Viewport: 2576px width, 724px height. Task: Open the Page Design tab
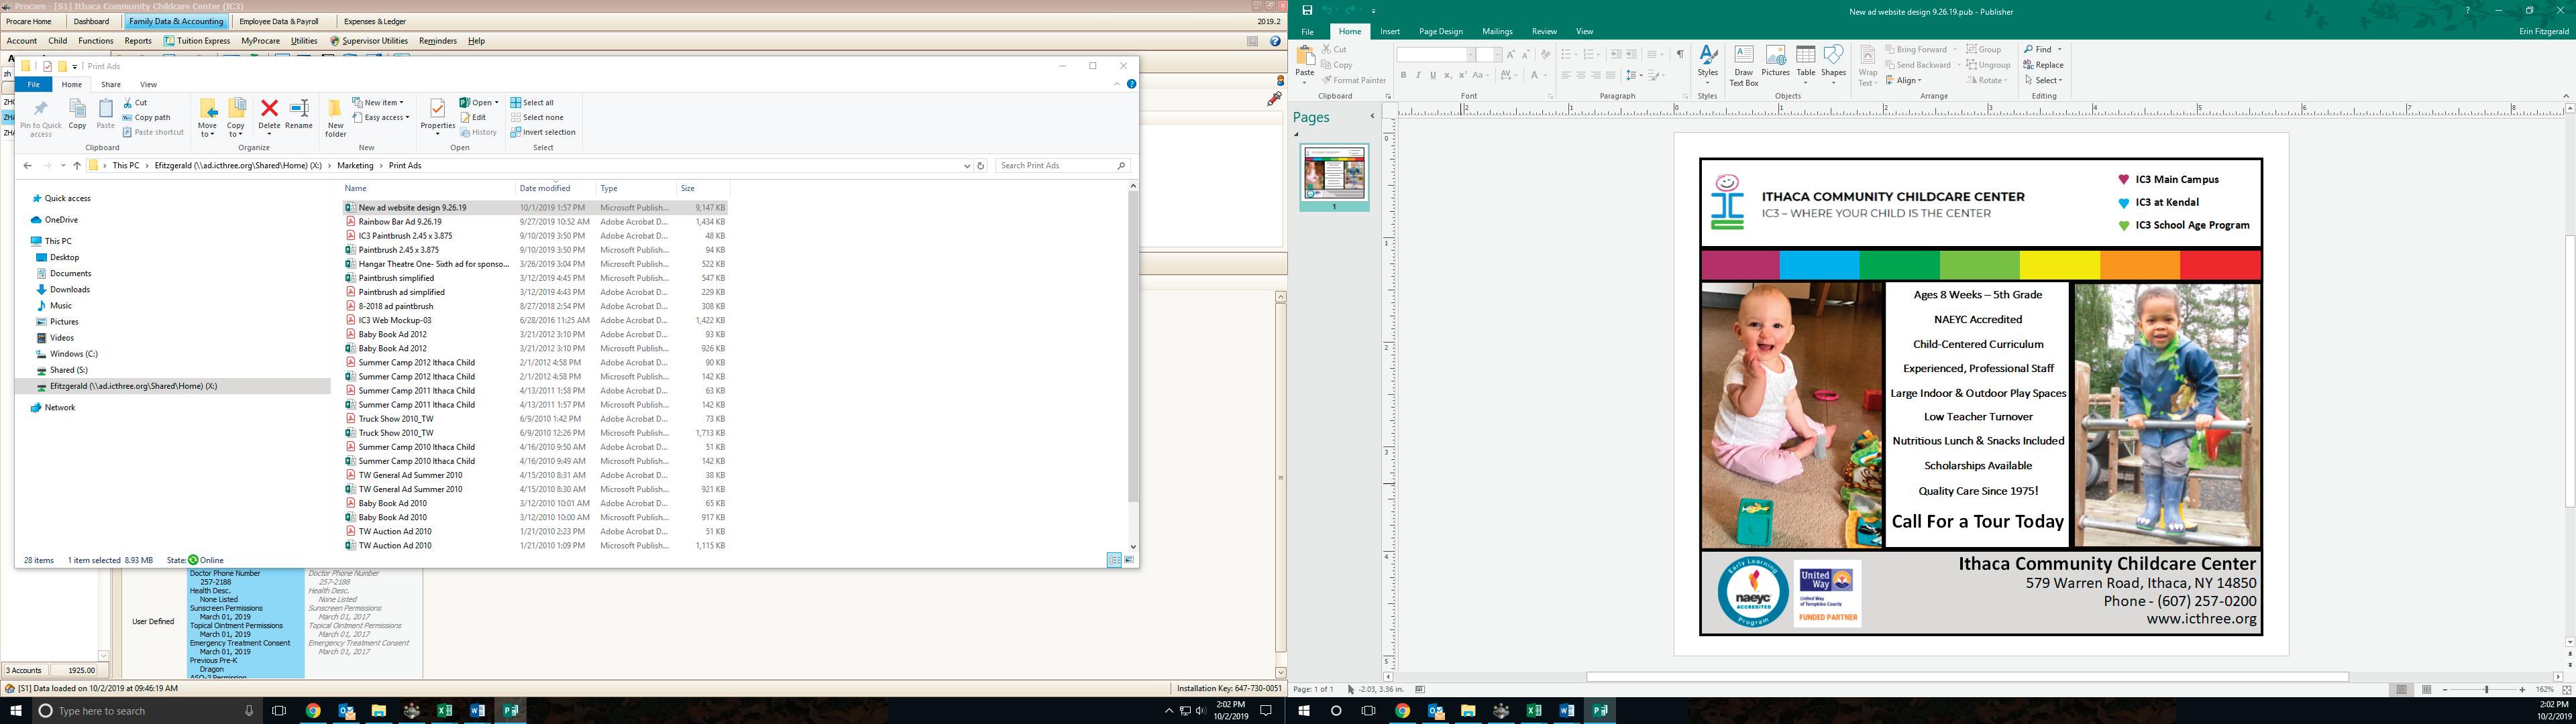click(1440, 31)
